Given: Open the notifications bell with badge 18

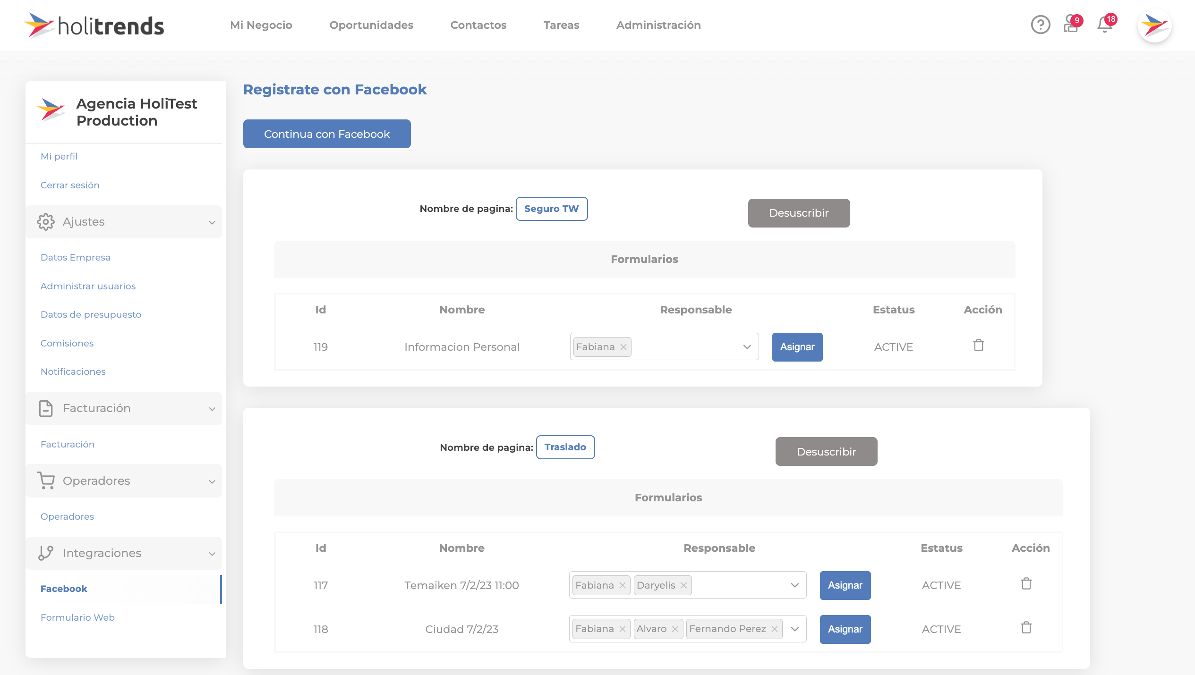Looking at the screenshot, I should [1106, 24].
